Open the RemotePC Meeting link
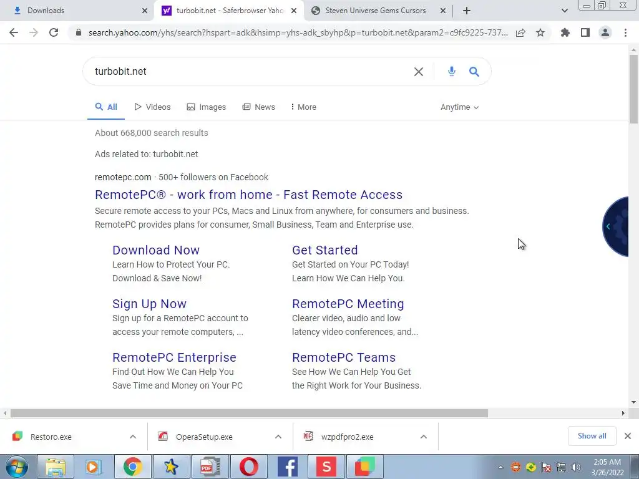The height and width of the screenshot is (479, 639). (x=348, y=304)
